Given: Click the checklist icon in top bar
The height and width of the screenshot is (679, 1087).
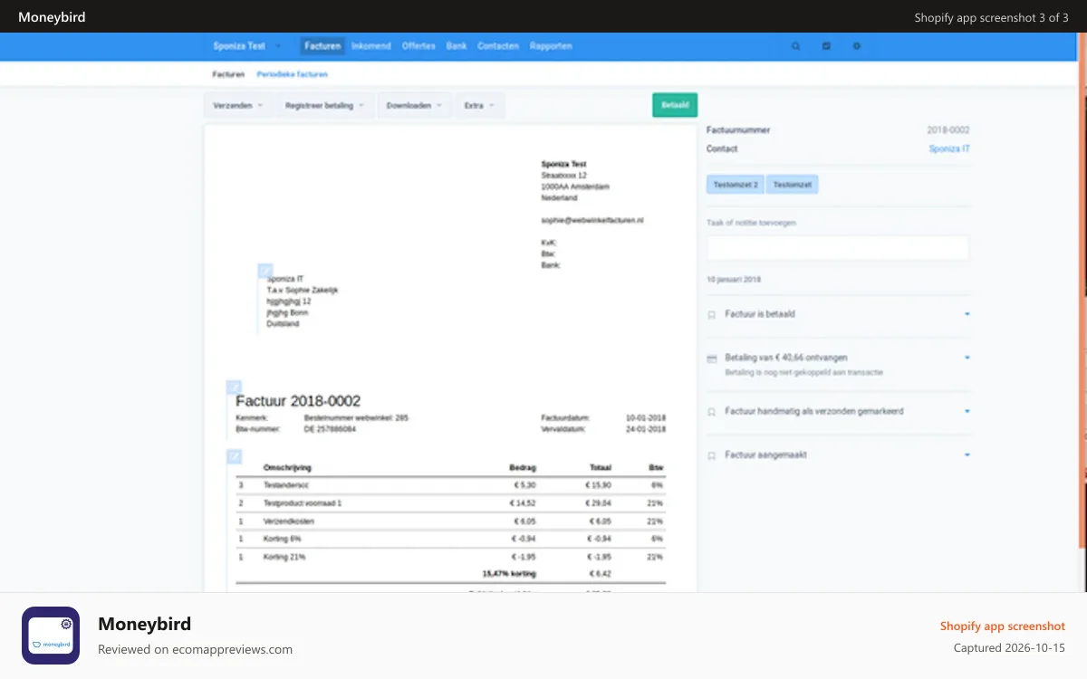Looking at the screenshot, I should [826, 46].
